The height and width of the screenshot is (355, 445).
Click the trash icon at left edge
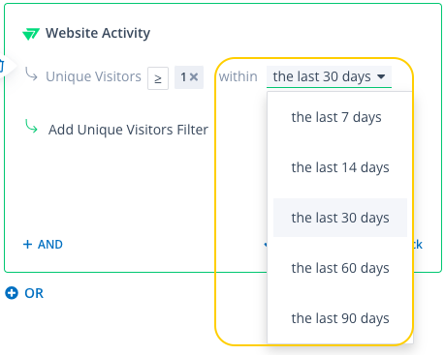pos(2,66)
